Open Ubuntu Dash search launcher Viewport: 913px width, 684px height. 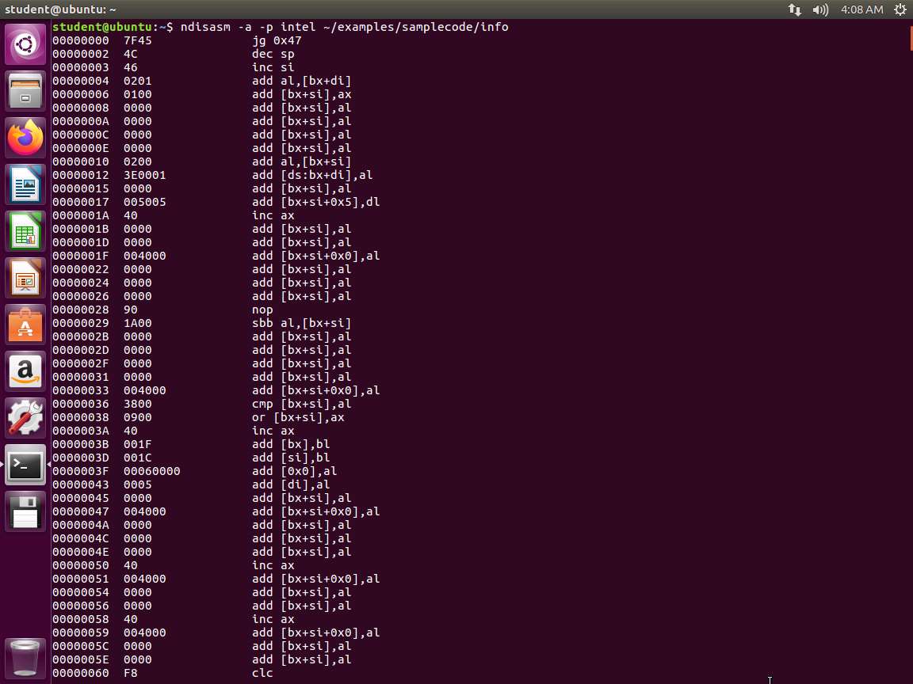(x=25, y=44)
